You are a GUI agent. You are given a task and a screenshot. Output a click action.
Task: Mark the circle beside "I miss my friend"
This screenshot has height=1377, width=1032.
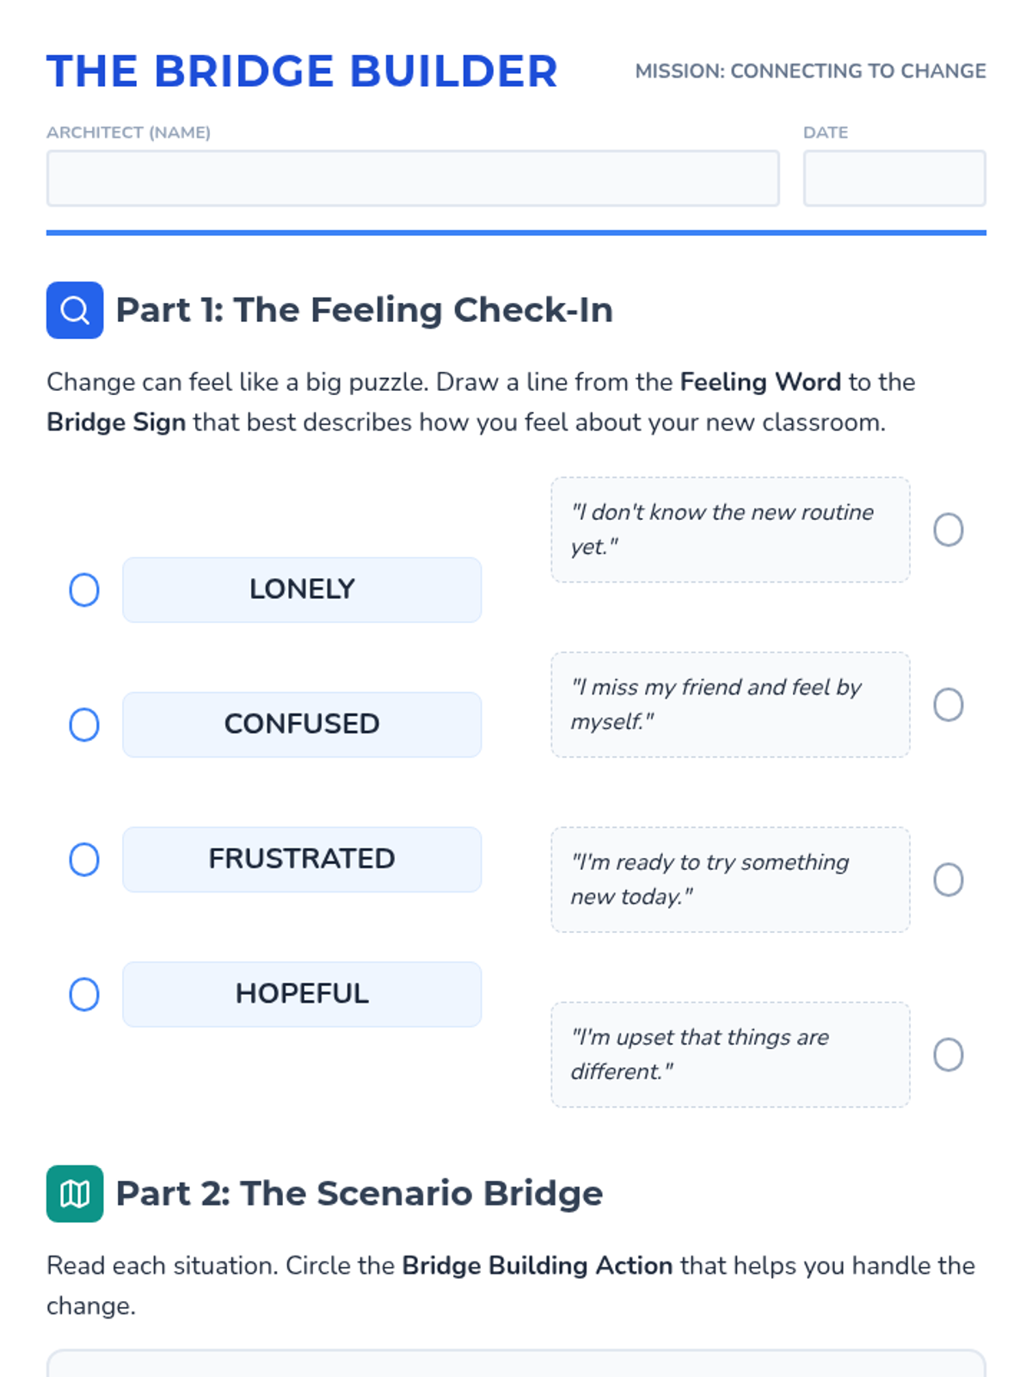[949, 705]
